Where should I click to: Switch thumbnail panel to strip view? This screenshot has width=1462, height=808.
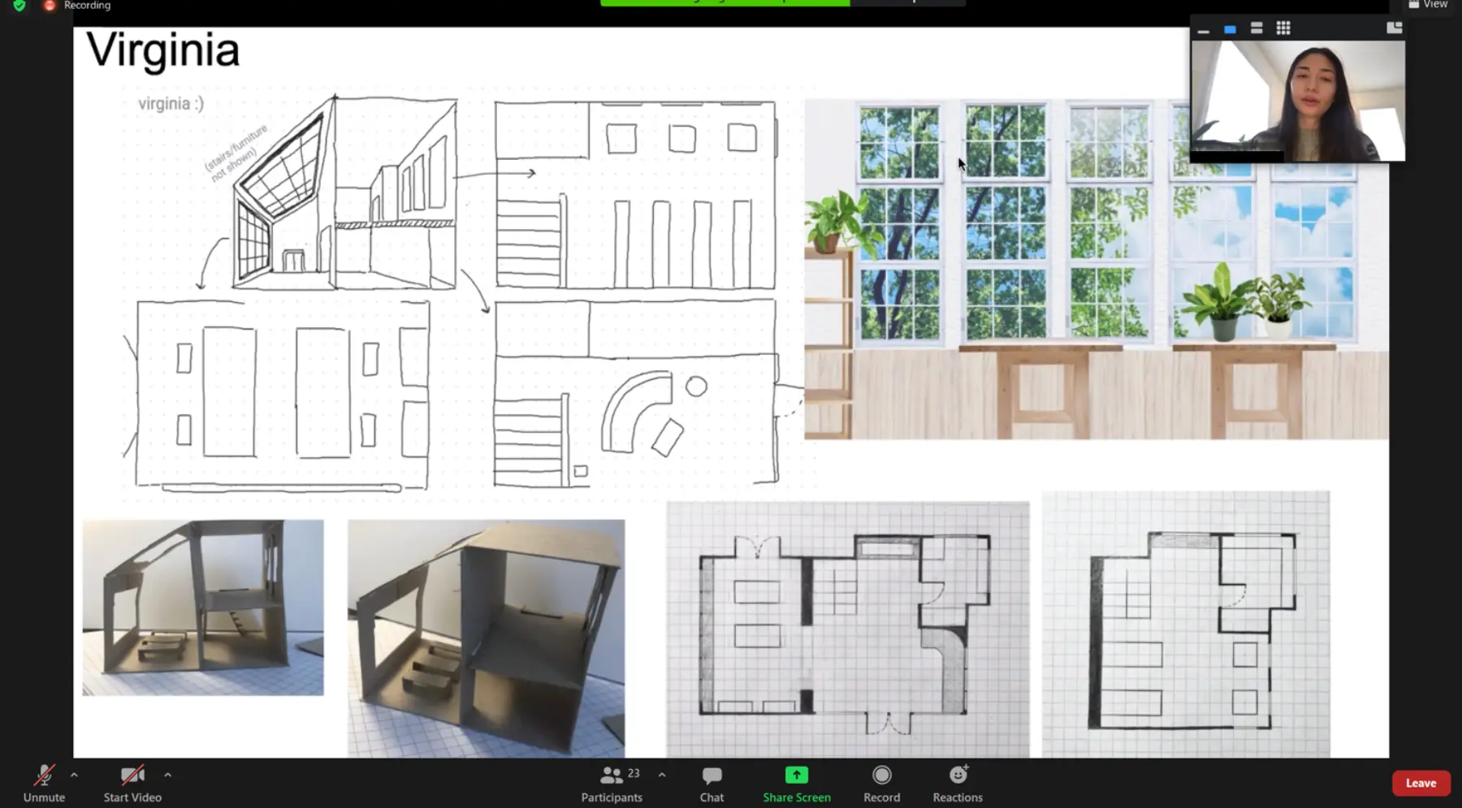click(1257, 28)
